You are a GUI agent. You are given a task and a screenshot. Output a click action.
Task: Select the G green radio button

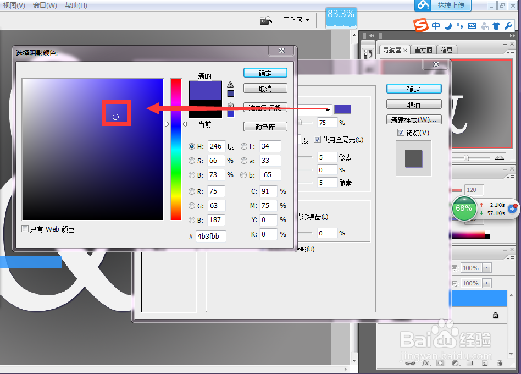[x=192, y=206]
